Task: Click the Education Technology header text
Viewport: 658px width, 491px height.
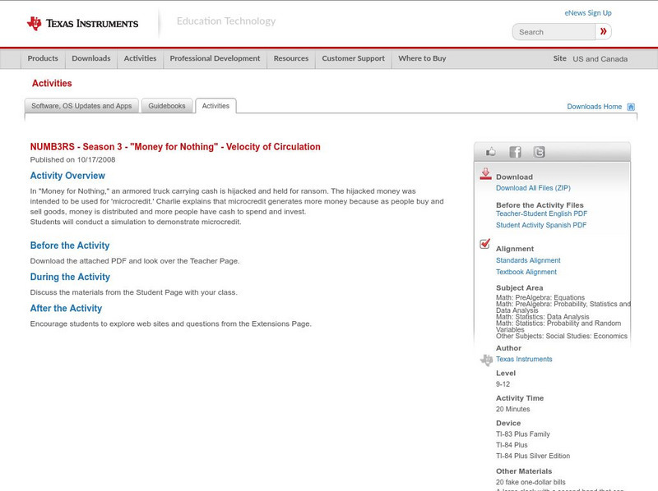Action: [225, 21]
